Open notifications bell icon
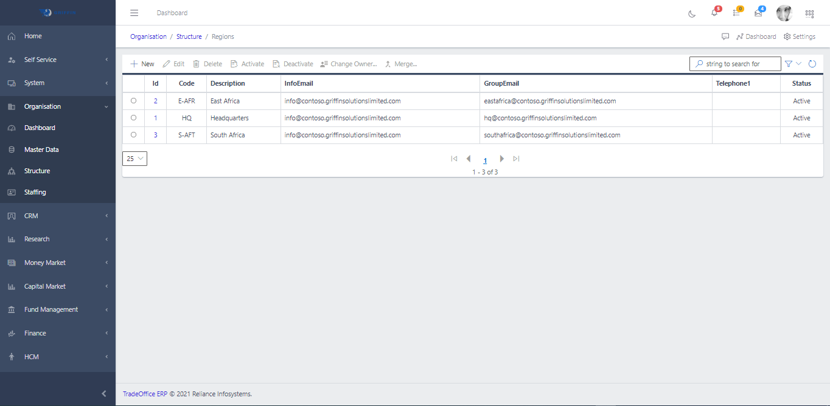This screenshot has width=830, height=406. 714,13
